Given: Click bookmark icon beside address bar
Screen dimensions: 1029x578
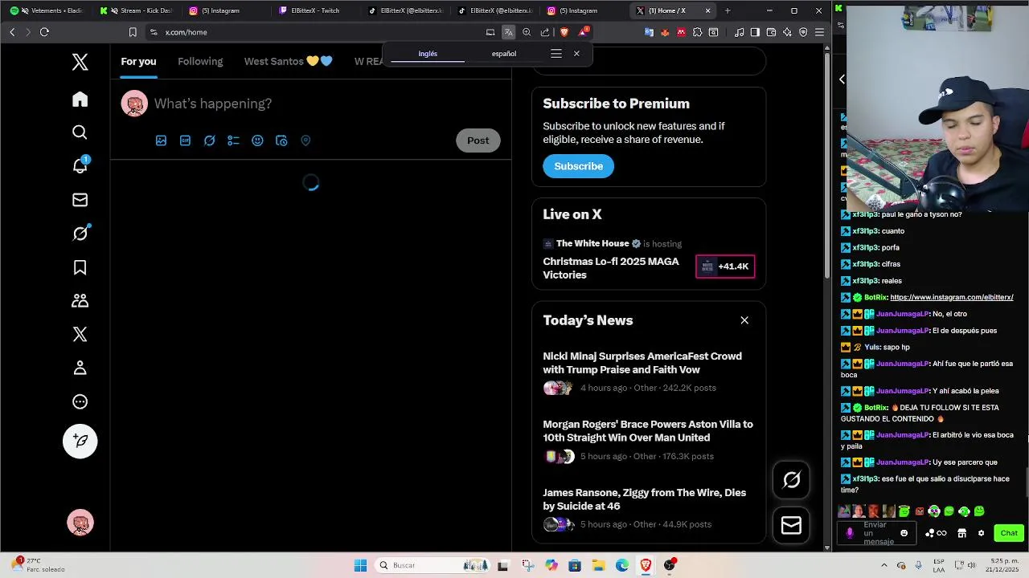Looking at the screenshot, I should tap(133, 32).
